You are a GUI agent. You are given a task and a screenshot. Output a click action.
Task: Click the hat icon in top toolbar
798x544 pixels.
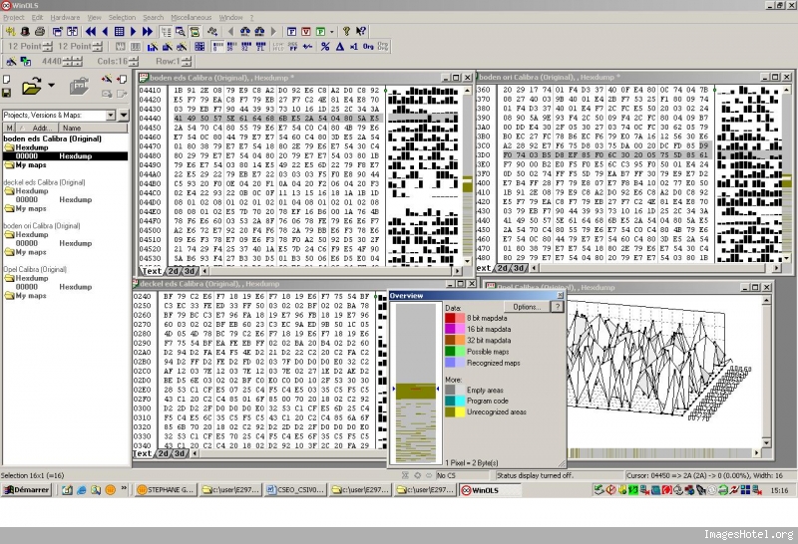pos(25,32)
